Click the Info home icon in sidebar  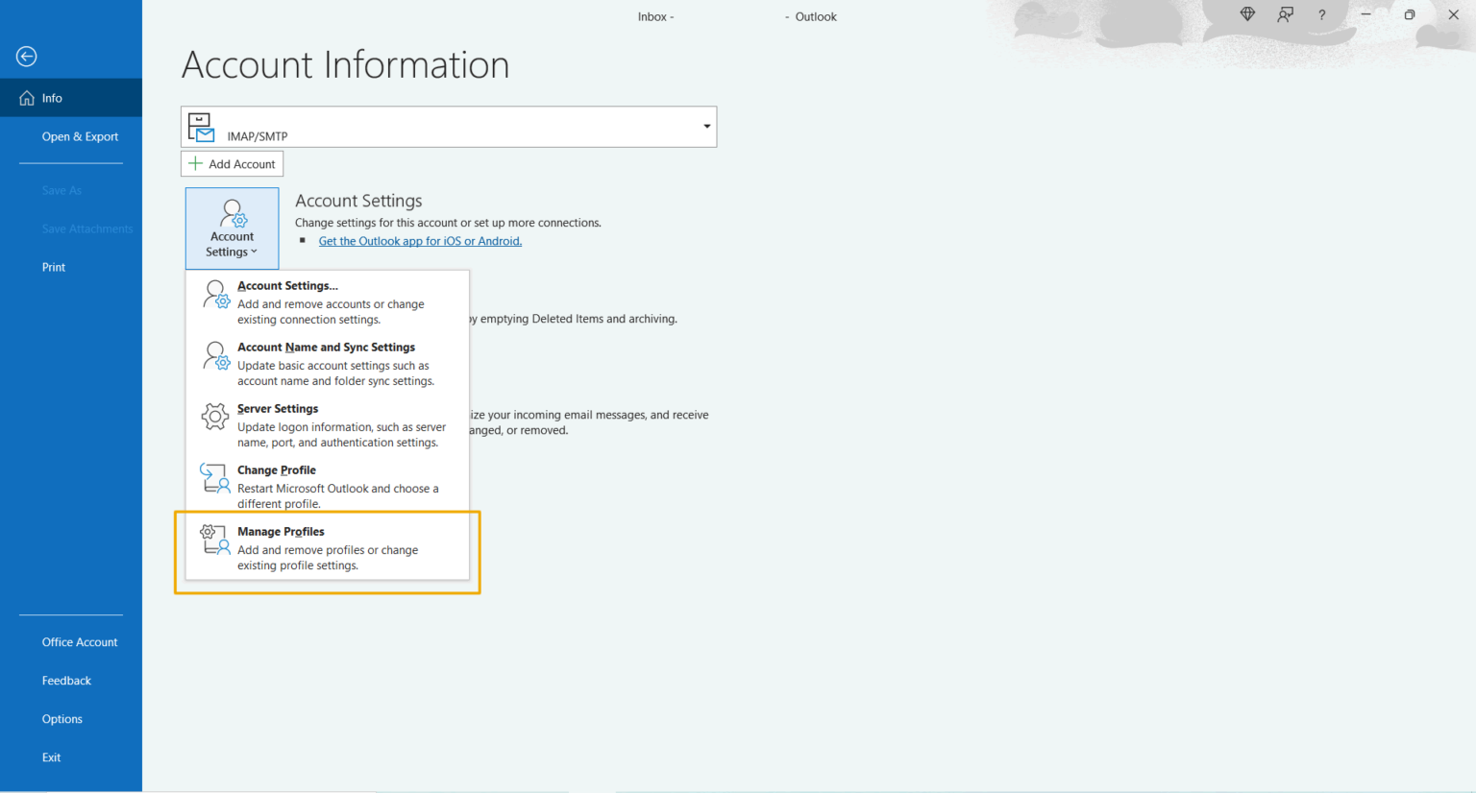coord(26,97)
